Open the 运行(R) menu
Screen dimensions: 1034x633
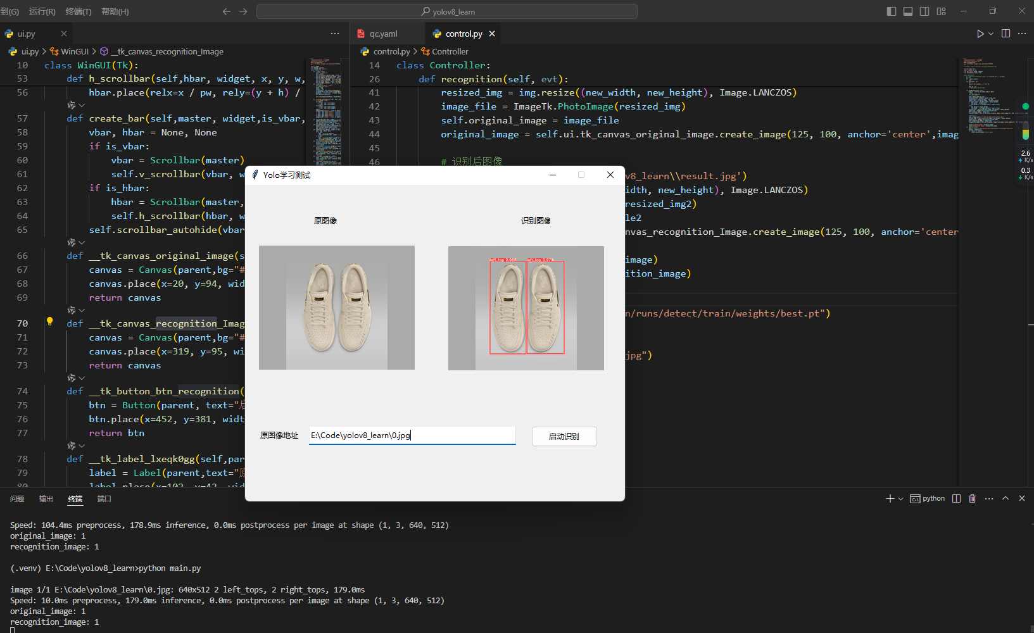coord(42,11)
